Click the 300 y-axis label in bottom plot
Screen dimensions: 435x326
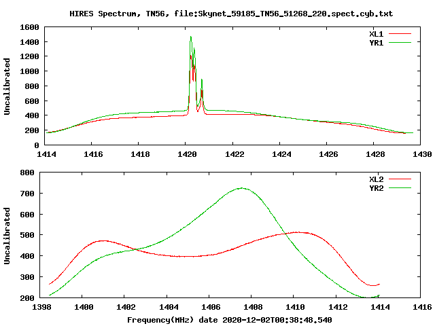(x=27, y=277)
